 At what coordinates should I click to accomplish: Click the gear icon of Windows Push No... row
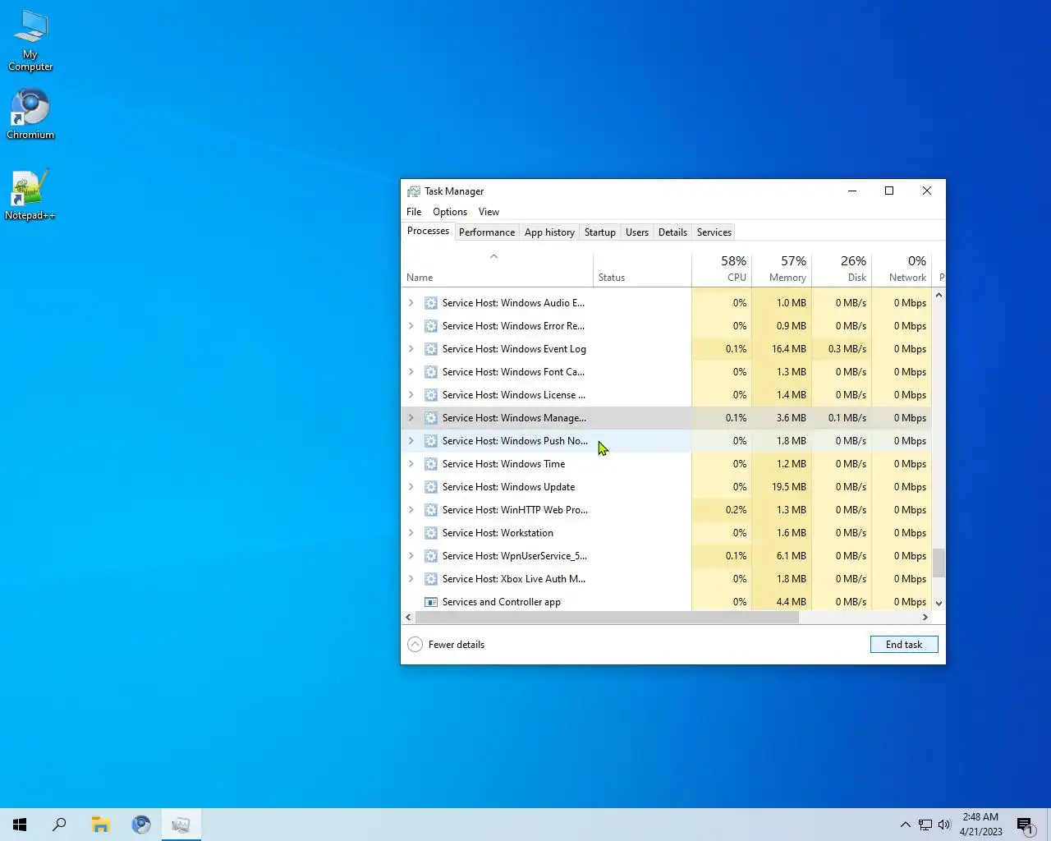(430, 441)
